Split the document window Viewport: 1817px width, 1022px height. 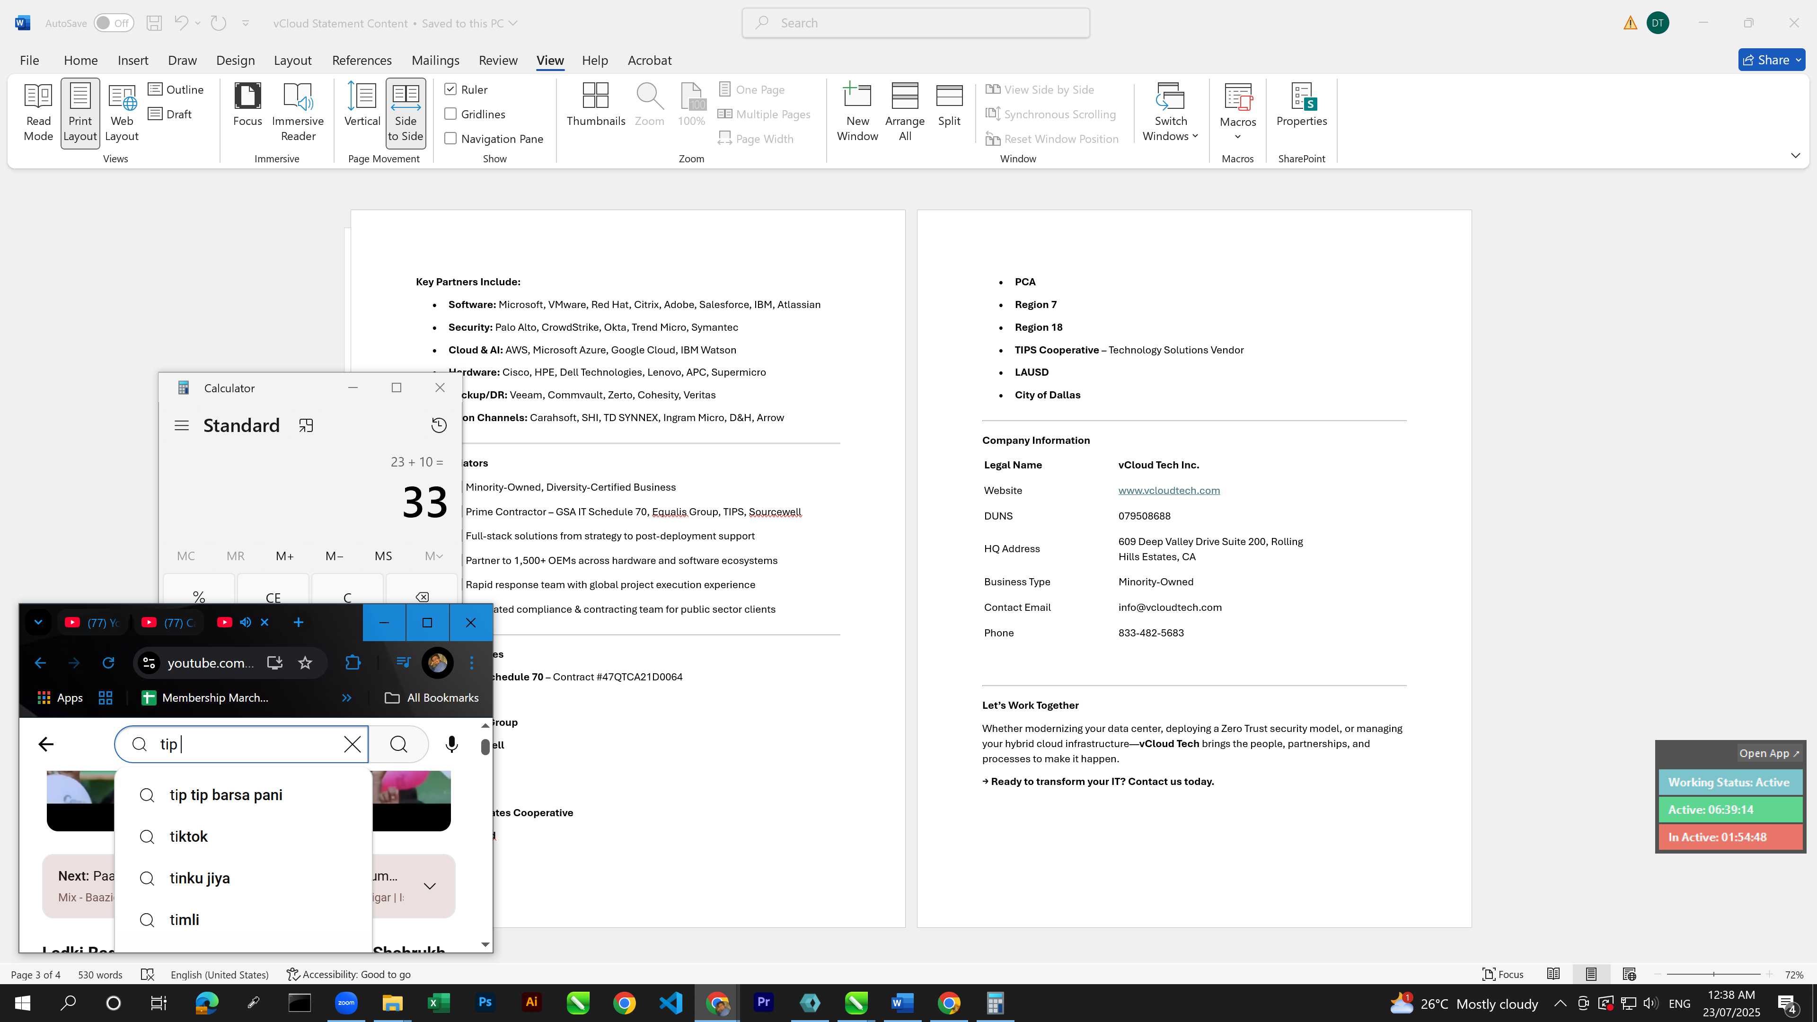point(949,106)
